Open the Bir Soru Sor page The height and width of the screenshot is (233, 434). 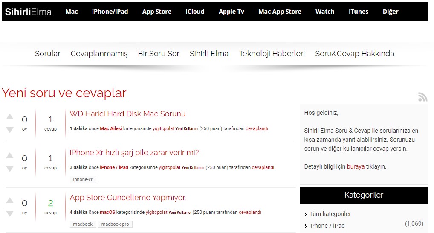tap(159, 54)
